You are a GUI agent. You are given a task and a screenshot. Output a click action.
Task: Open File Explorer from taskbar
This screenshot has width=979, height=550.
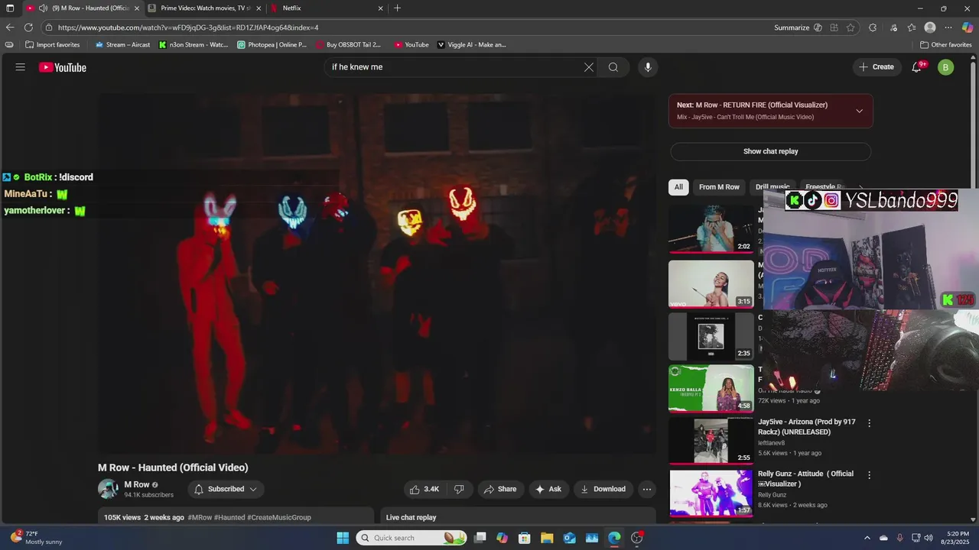(547, 538)
